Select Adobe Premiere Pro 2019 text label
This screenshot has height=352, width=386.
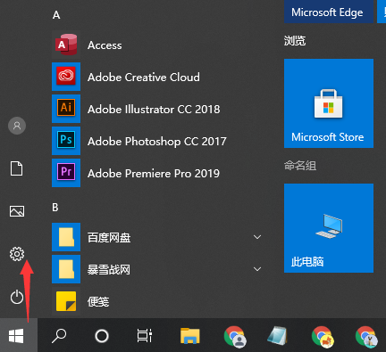click(x=154, y=174)
